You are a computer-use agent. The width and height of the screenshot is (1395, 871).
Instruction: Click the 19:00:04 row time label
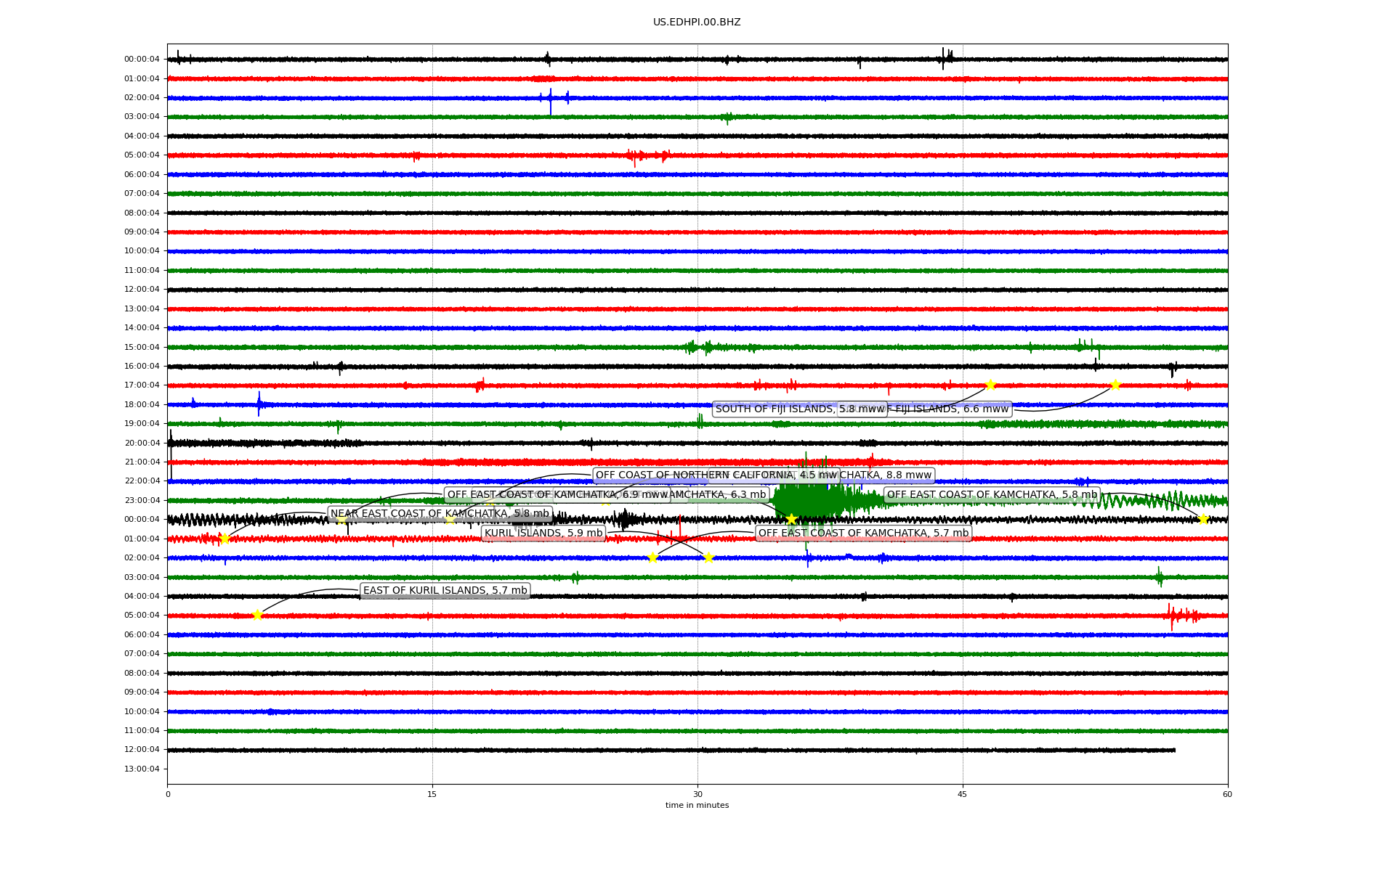[142, 424]
